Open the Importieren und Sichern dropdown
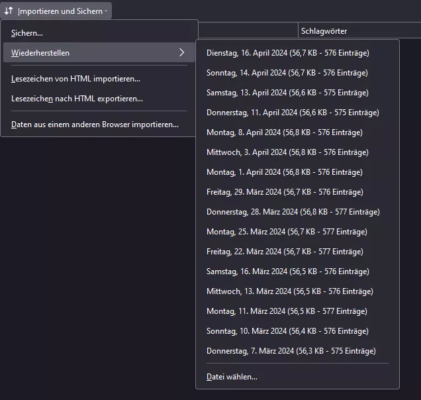This screenshot has height=400, width=421. [61, 11]
